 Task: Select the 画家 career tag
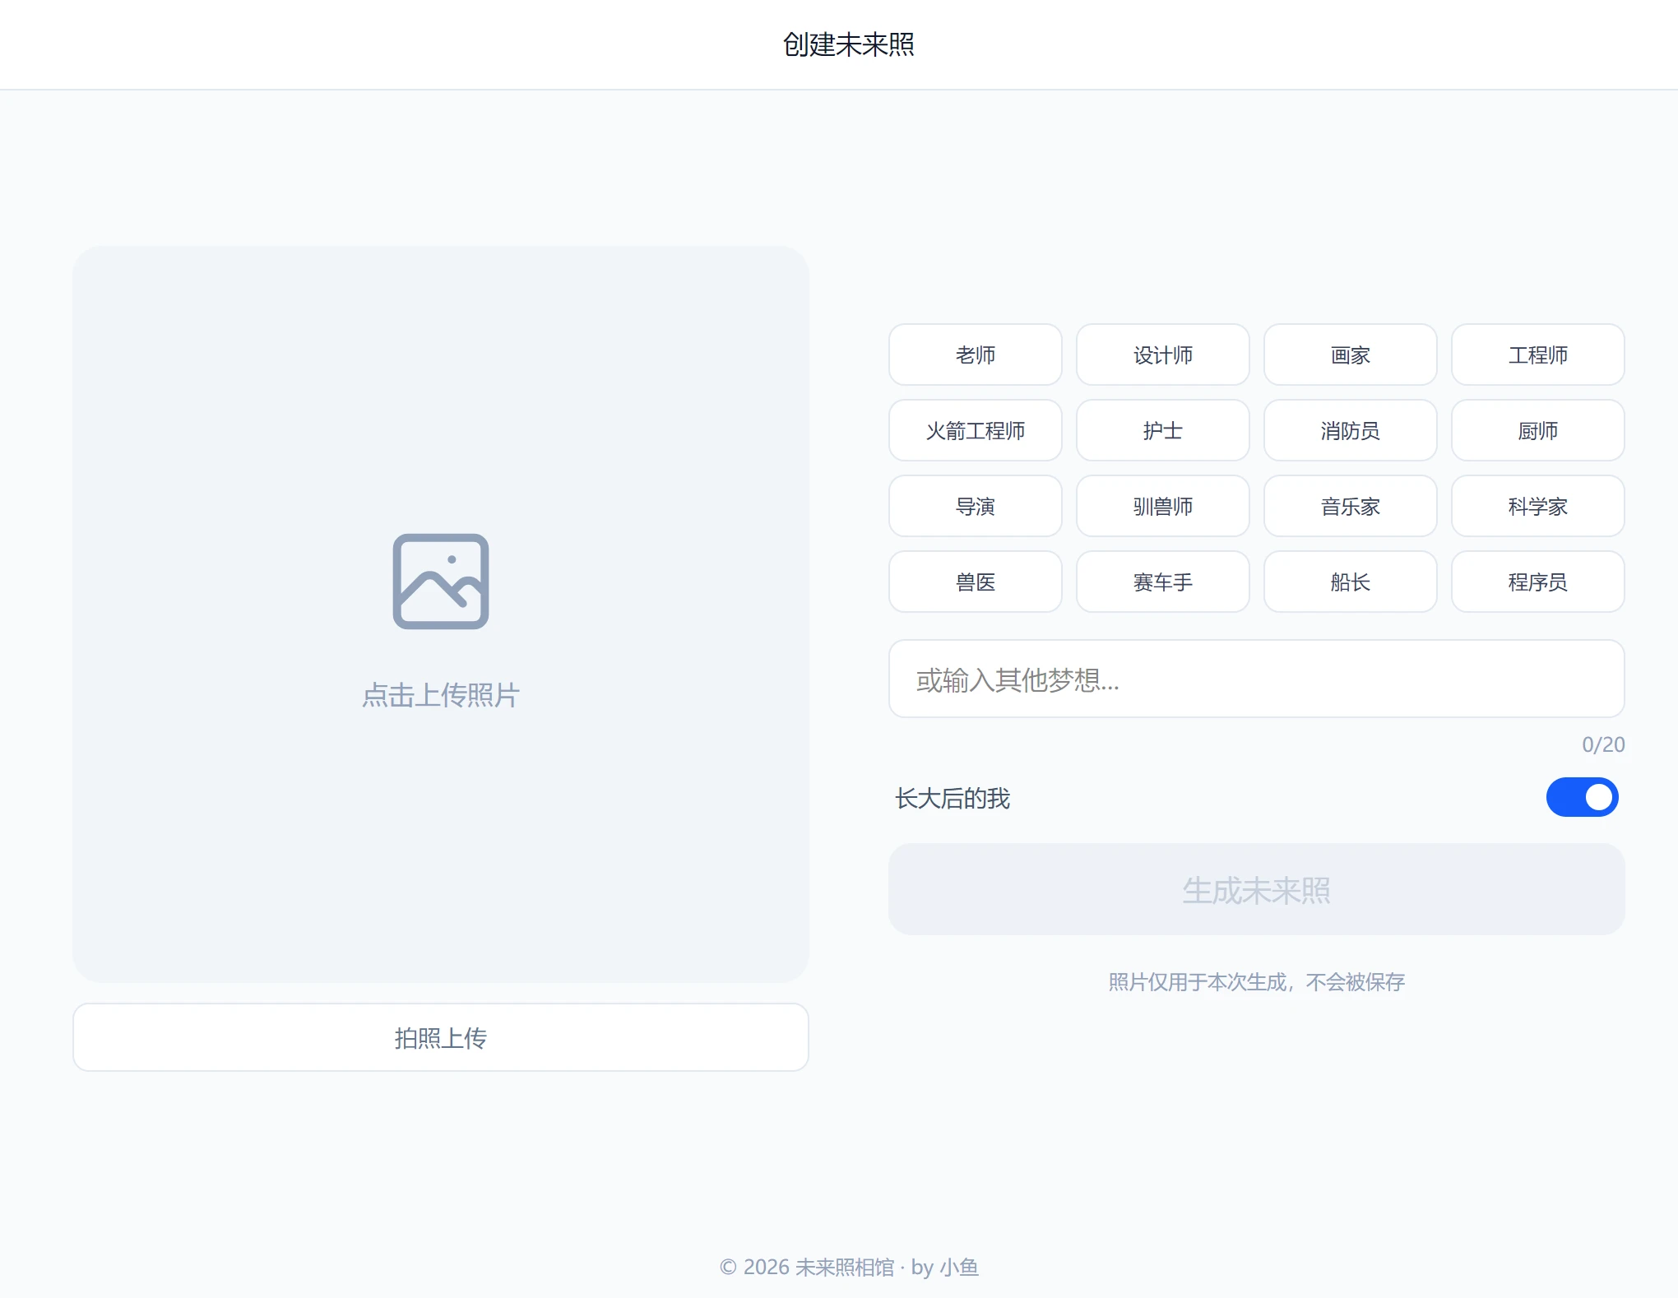click(x=1350, y=355)
